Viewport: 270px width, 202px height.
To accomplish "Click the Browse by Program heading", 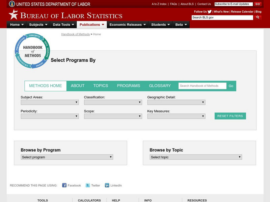I will point(40,150).
